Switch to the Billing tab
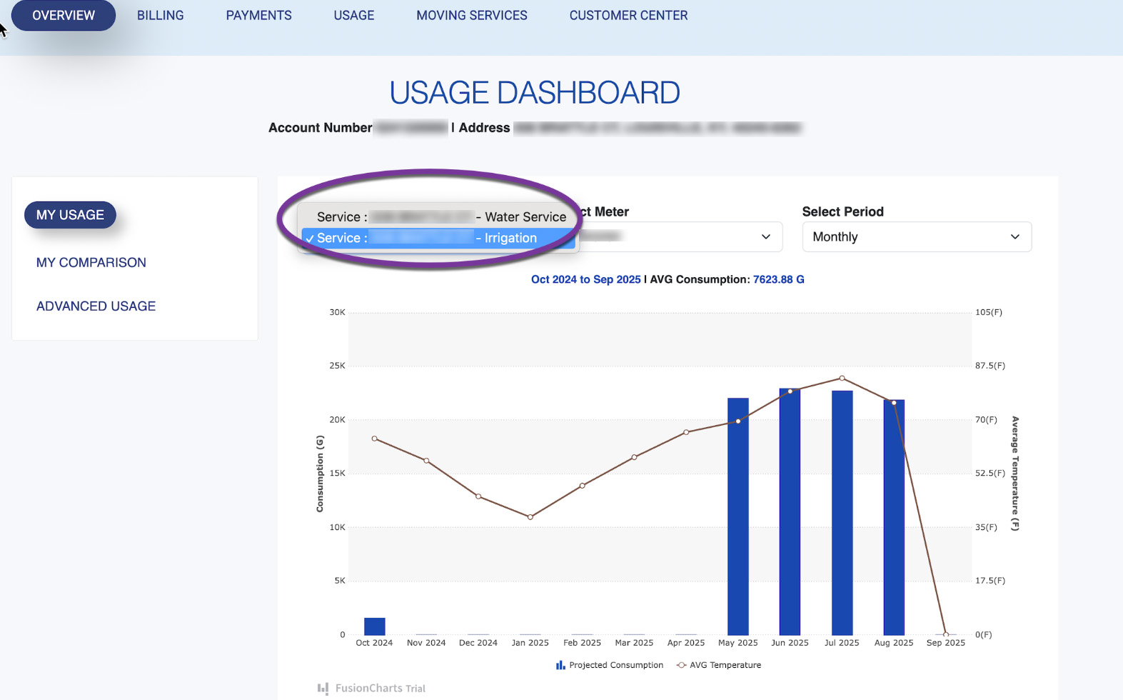This screenshot has width=1123, height=700. 160,16
